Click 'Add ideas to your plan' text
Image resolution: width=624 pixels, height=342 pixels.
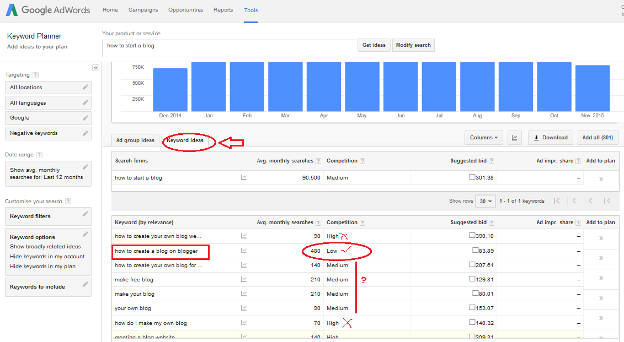(37, 47)
